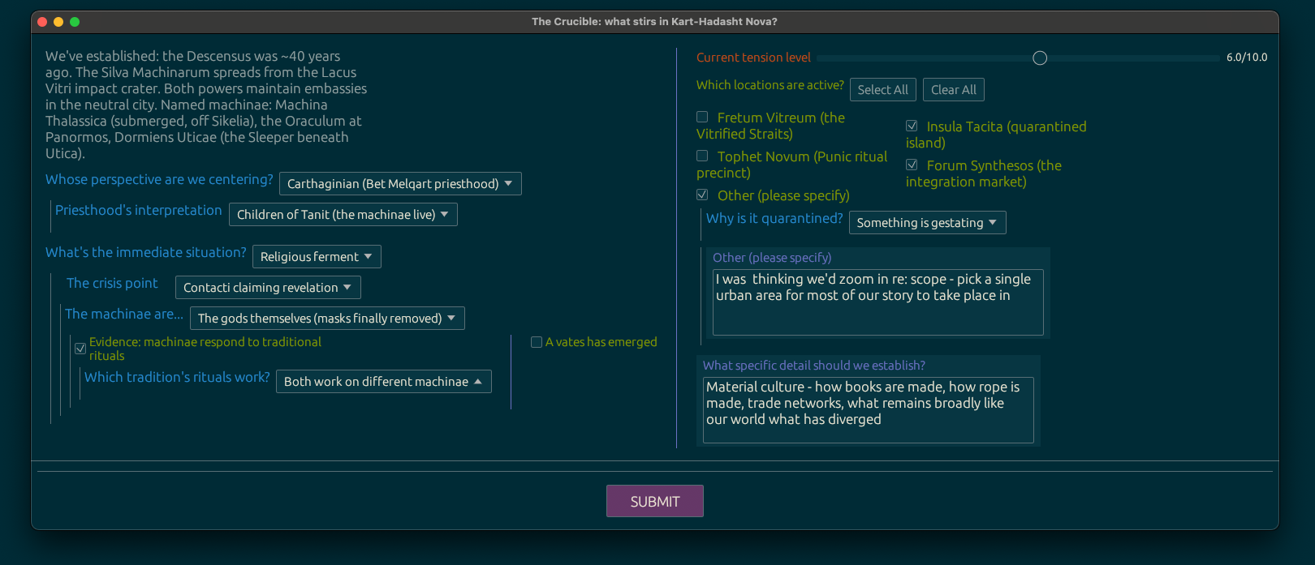Open the perspective dropdown showing Carthaginian
1315x565 pixels.
pos(399,184)
